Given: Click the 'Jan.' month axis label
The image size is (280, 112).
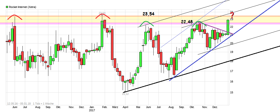Looking at the screenshot, I should pos(92,107).
